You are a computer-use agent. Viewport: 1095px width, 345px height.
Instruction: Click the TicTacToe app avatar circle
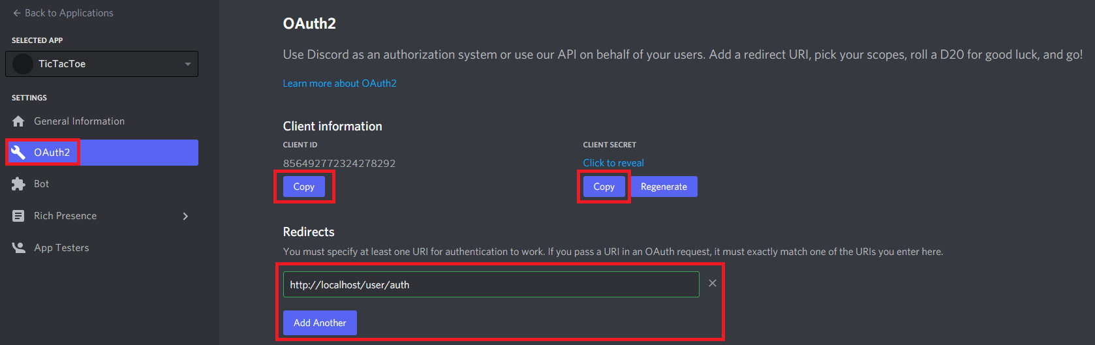point(23,64)
